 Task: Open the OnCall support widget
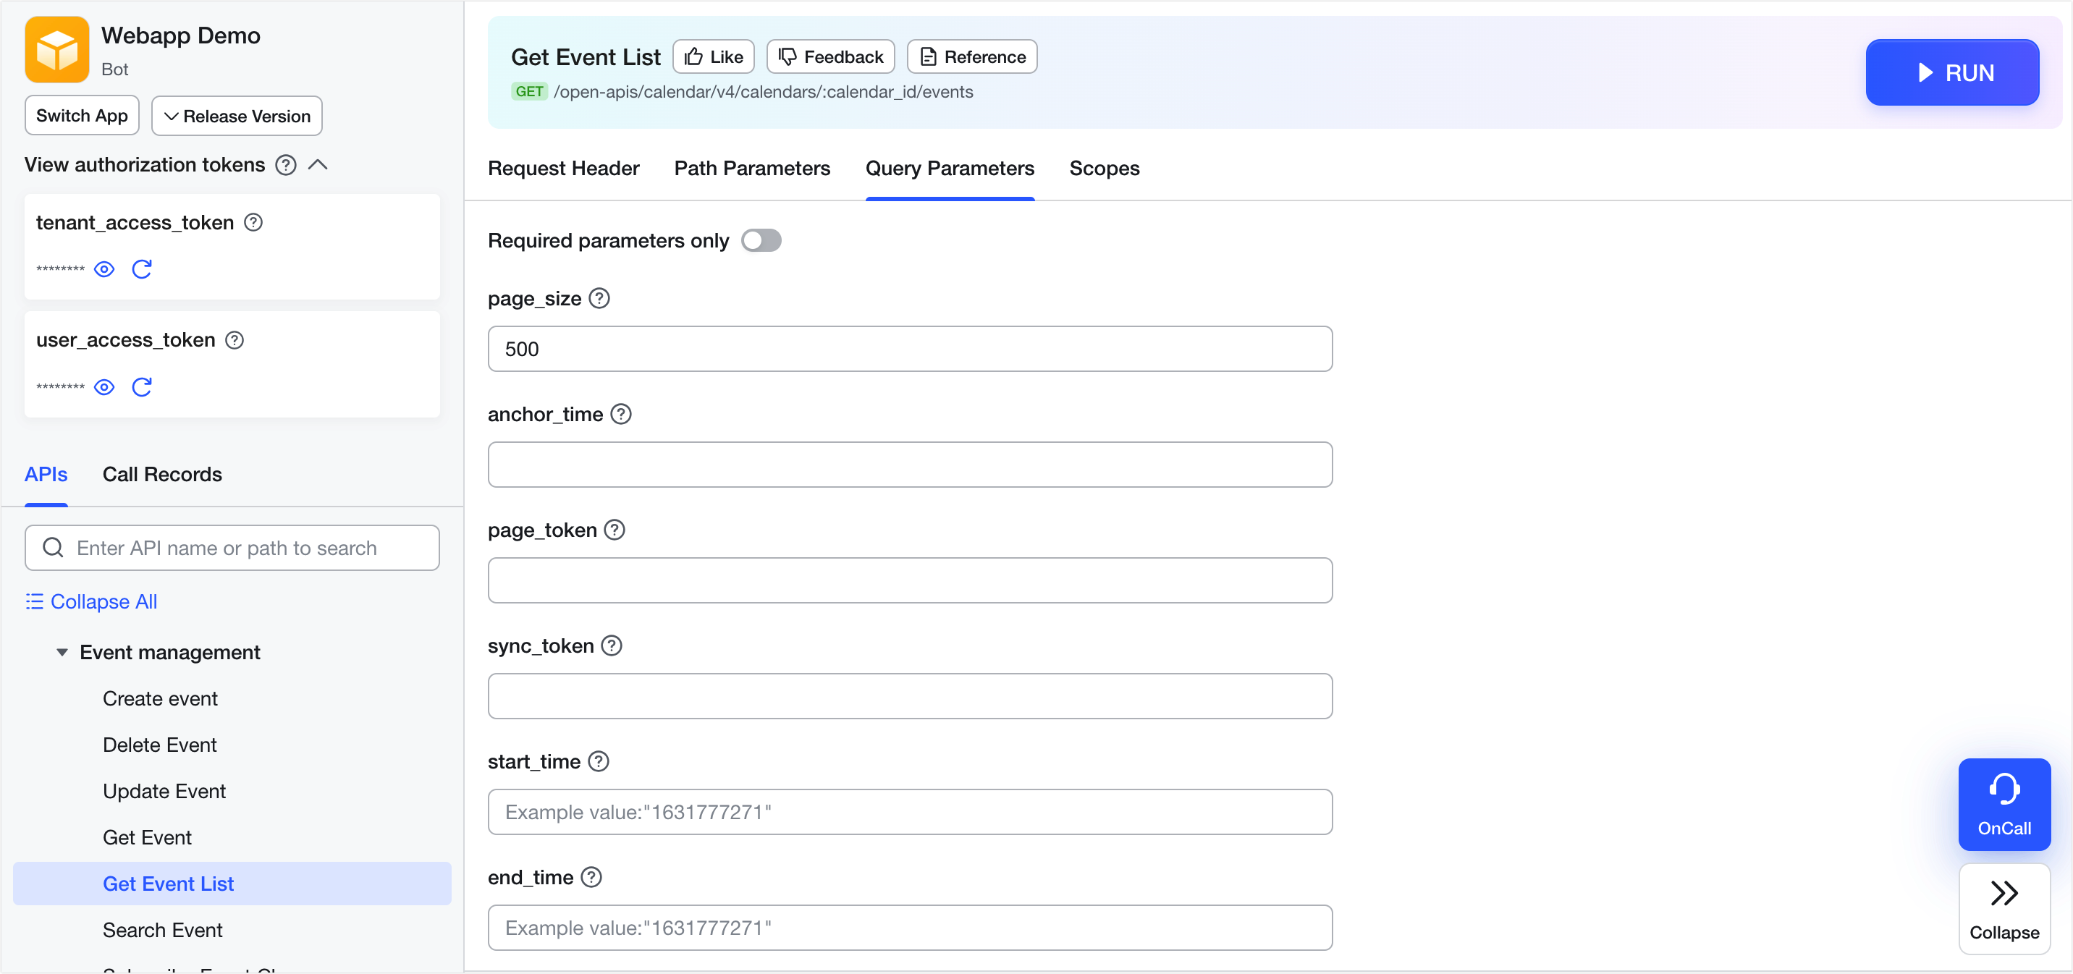coord(2004,804)
